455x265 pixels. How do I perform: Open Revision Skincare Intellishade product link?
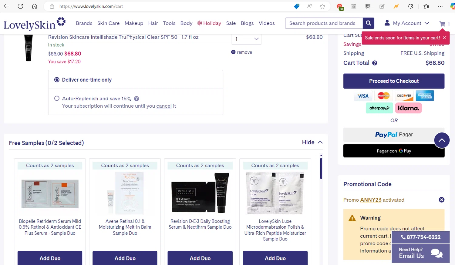click(x=123, y=37)
